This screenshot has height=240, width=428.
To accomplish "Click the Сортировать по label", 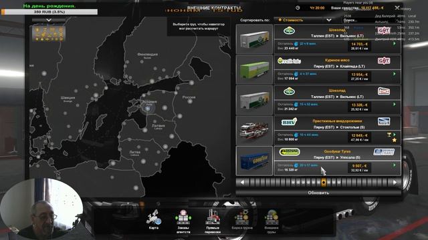I will click(255, 20).
